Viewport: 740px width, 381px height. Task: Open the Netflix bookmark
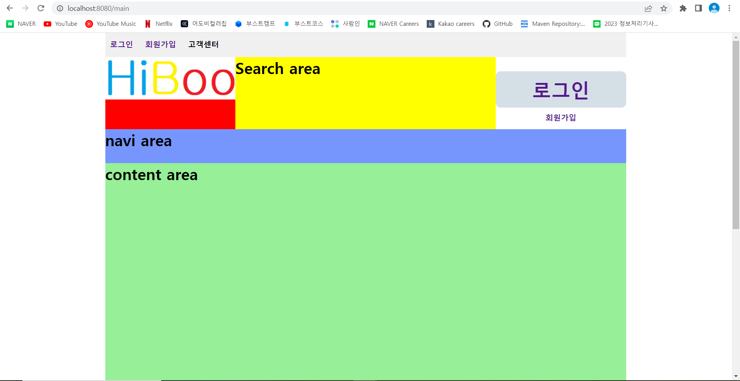point(159,24)
